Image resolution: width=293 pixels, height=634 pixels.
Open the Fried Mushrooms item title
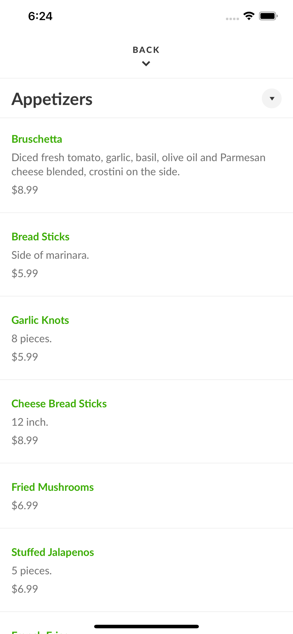(53, 487)
